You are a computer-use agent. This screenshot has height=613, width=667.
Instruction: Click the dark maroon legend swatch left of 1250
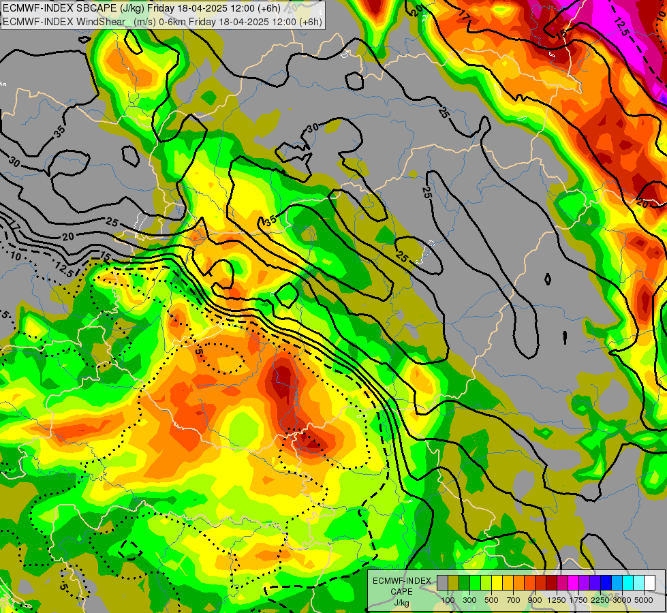click(552, 583)
